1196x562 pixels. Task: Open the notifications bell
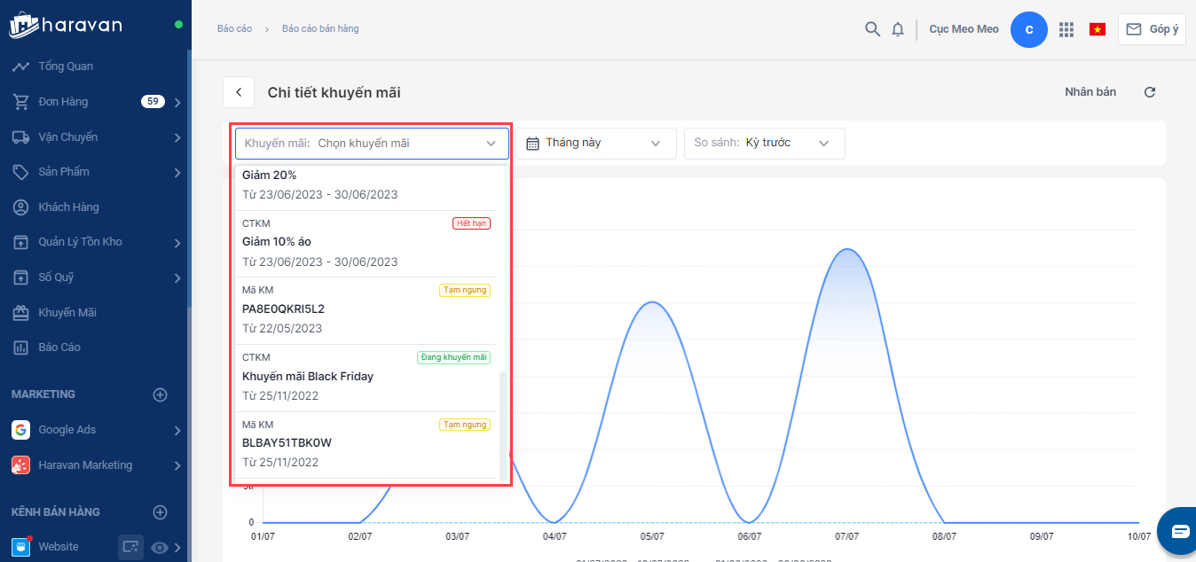click(898, 29)
